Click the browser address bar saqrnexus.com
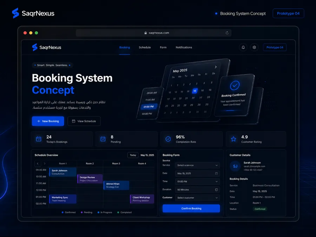This screenshot has width=316, height=237. point(153,33)
